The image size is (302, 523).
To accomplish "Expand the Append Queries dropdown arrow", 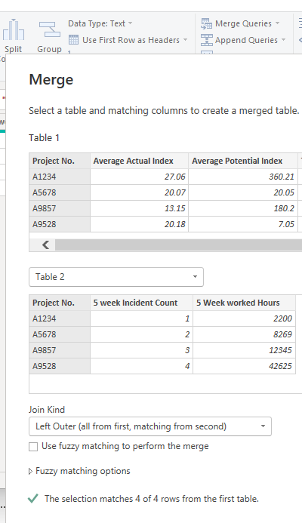I will click(283, 40).
